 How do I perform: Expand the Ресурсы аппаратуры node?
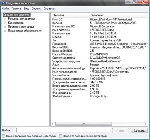pyautogui.click(x=5, y=19)
